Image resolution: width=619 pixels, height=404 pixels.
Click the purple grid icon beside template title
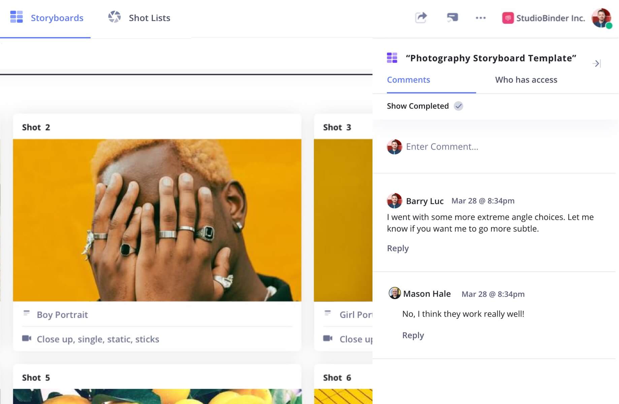392,58
